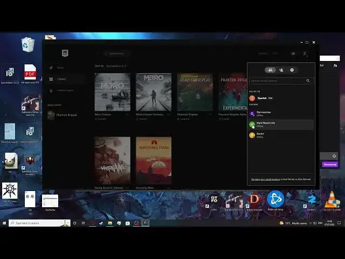Click the Epic Games logo in sidebar
Viewport: 345px width, 259px height.
(x=65, y=53)
